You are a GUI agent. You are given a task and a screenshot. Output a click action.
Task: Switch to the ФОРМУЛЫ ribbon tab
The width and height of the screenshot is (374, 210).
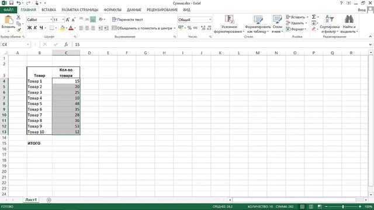point(113,10)
